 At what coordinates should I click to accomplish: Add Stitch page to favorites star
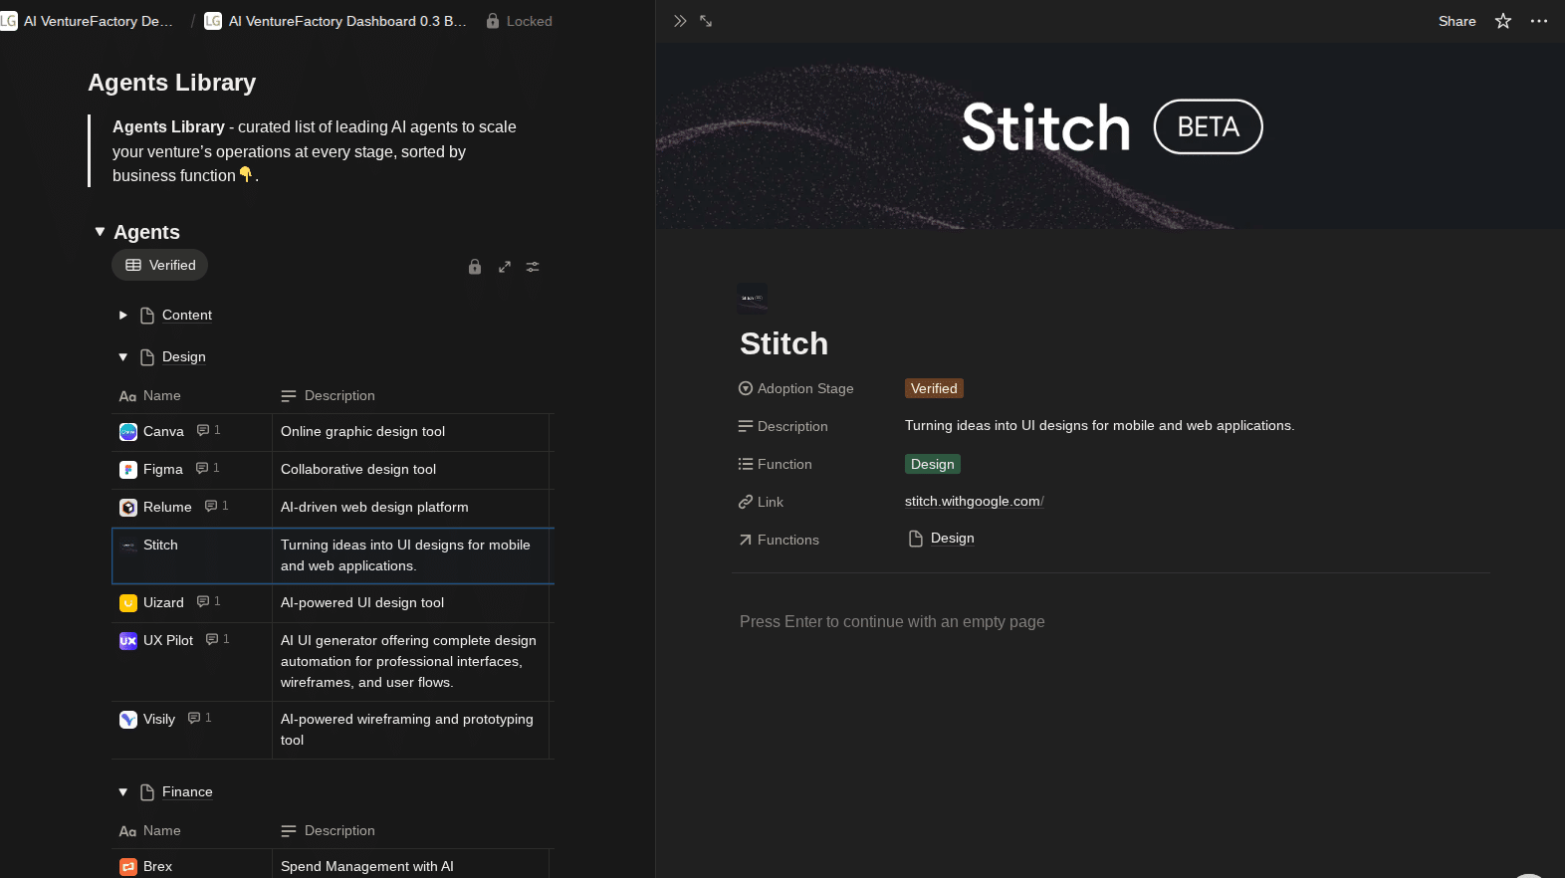[1503, 21]
